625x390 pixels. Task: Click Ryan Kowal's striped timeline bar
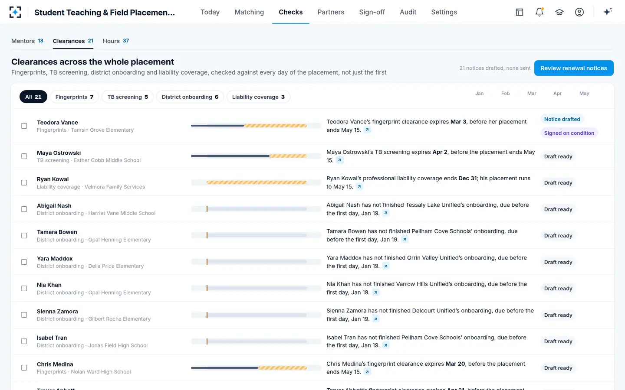pyautogui.click(x=257, y=183)
